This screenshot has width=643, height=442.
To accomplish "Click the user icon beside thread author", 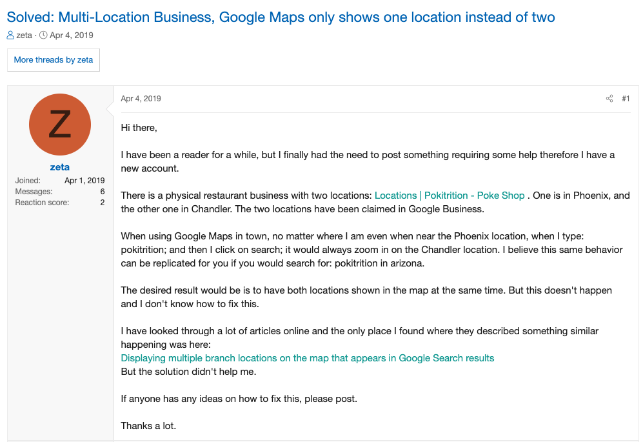I will pos(10,35).
